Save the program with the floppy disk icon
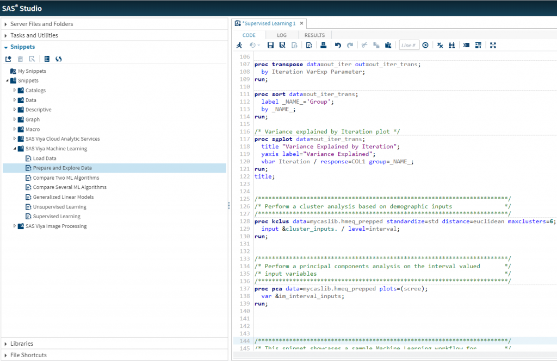 [x=270, y=45]
